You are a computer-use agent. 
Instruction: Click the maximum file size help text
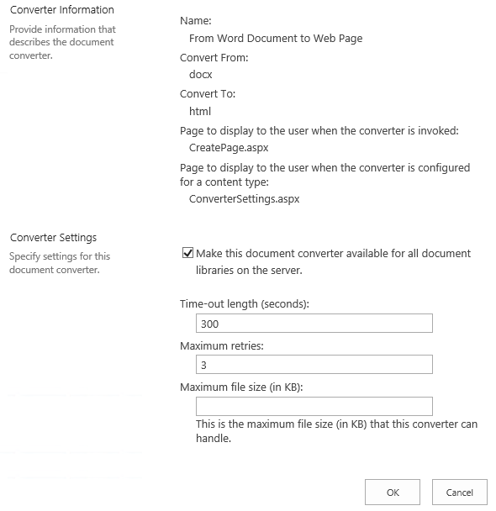(x=336, y=431)
